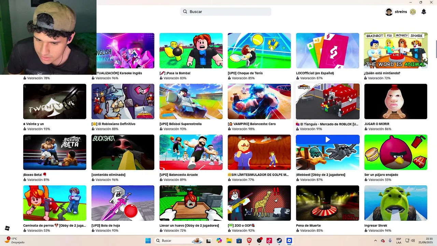The image size is (437, 246).
Task: Open El Robloxiano Definitivo thumbnail
Action: click(123, 101)
